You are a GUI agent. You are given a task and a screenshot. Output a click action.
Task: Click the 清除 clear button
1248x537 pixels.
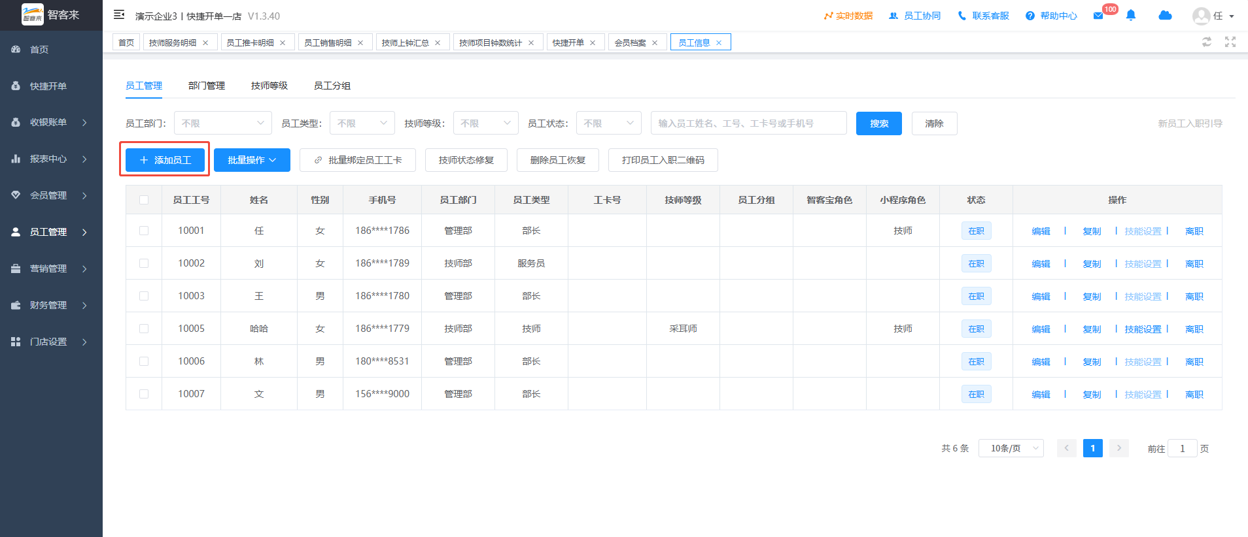(935, 123)
